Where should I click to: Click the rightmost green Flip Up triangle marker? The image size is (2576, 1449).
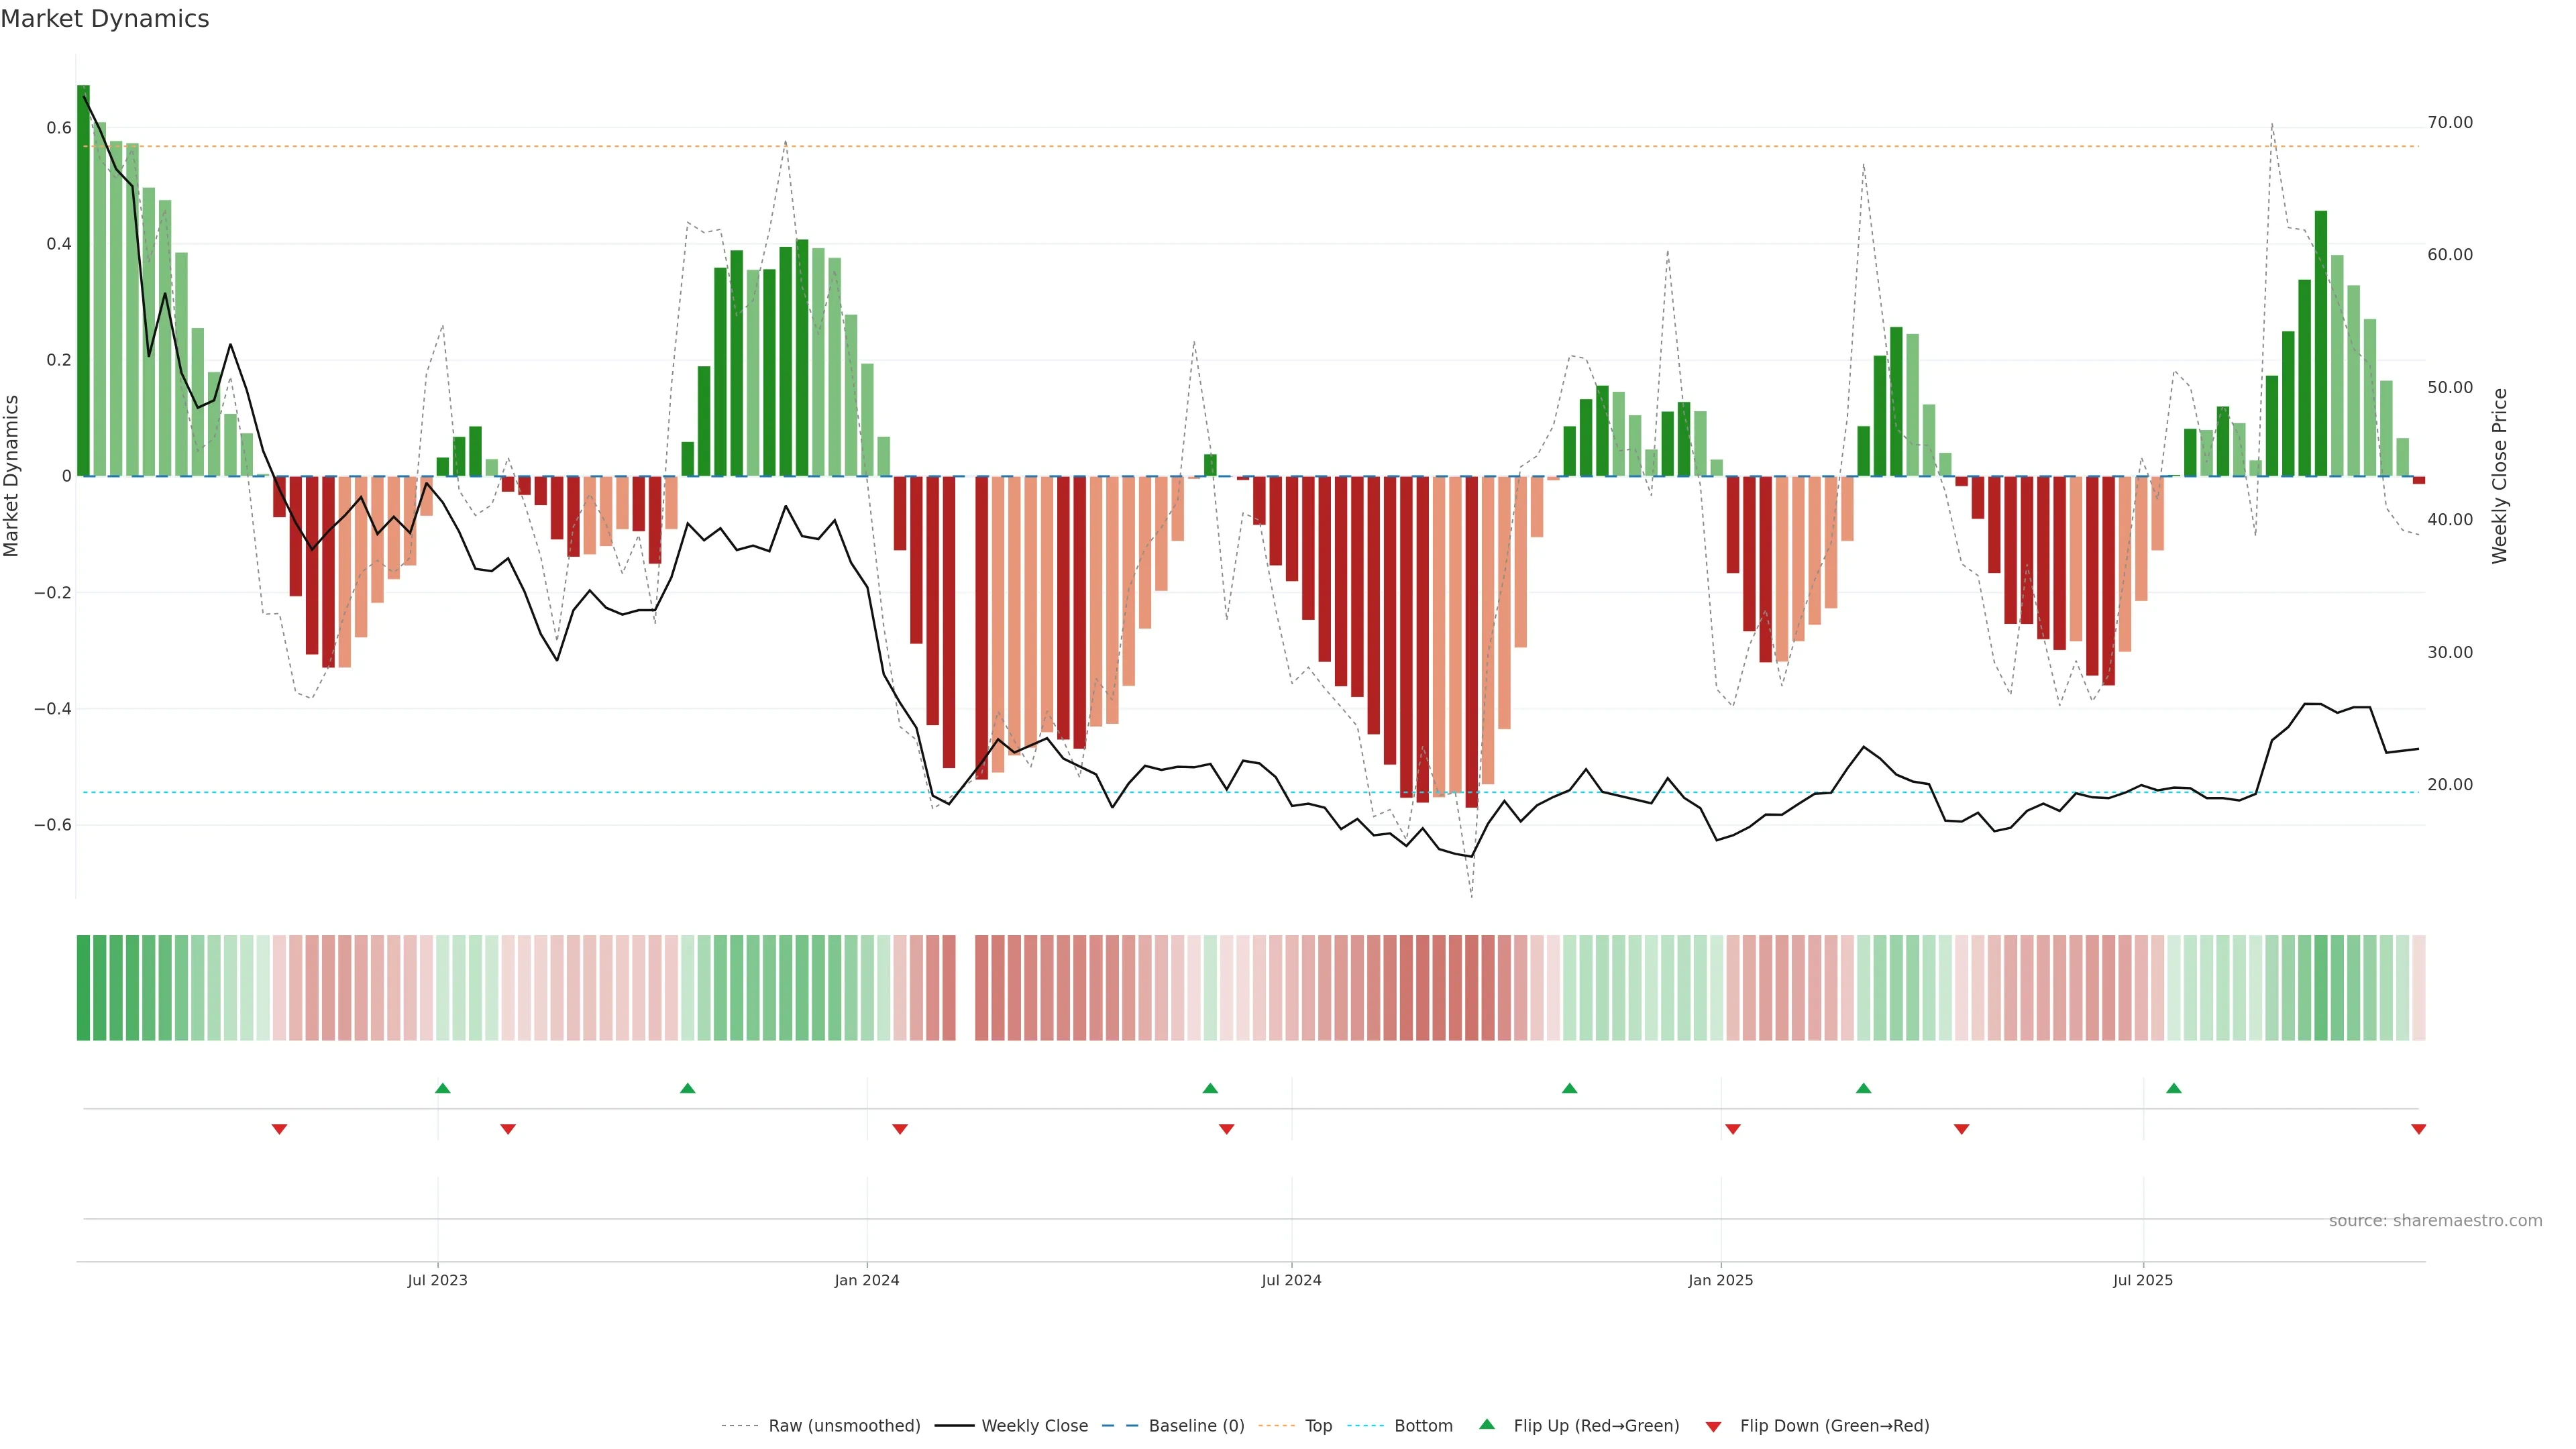click(x=2174, y=1088)
